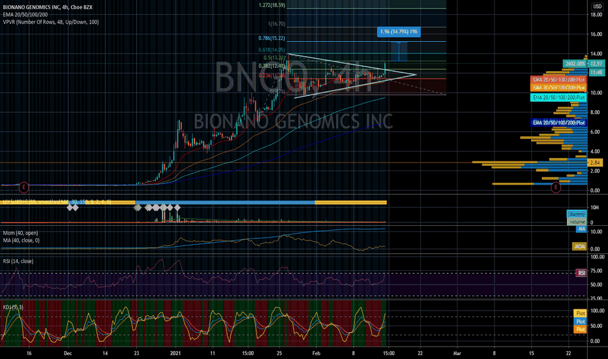
Task: Click the dark blue EMA 20/50/100/200:Plot label
Action: 559,123
